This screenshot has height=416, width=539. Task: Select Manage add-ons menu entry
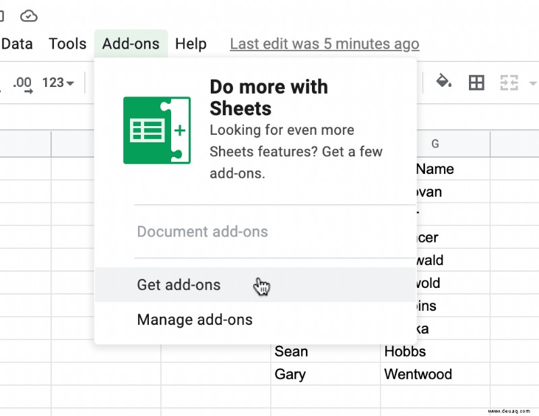click(x=255, y=320)
